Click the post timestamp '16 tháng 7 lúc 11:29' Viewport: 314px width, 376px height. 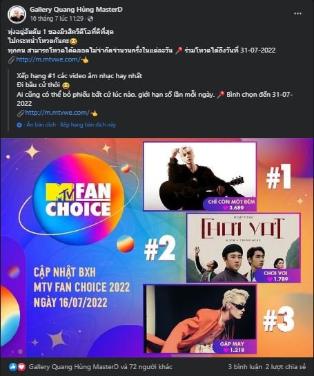click(57, 19)
